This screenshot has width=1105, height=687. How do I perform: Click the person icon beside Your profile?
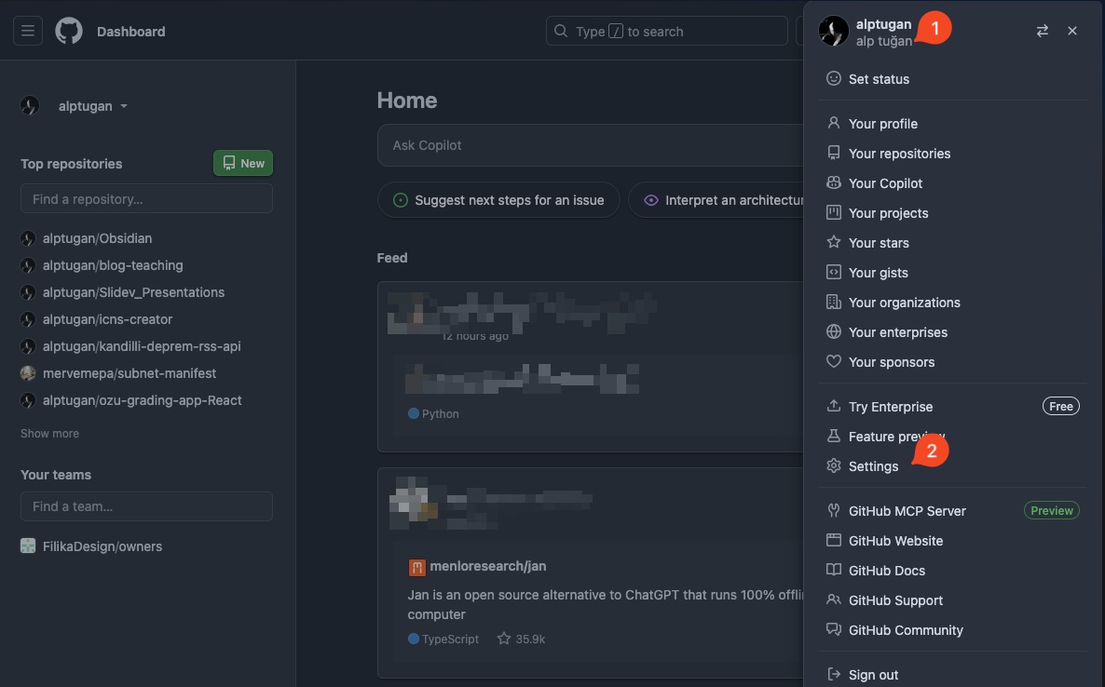(x=834, y=123)
